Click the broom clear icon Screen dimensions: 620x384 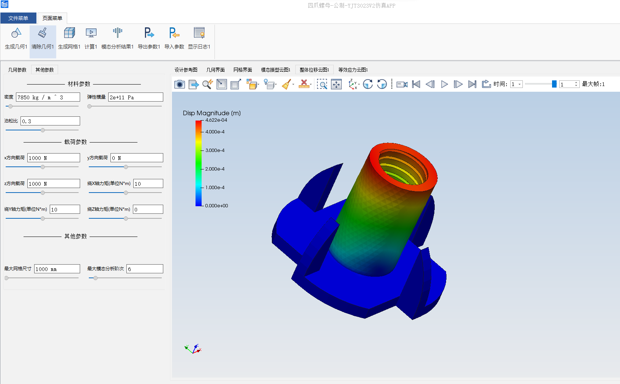coord(287,84)
